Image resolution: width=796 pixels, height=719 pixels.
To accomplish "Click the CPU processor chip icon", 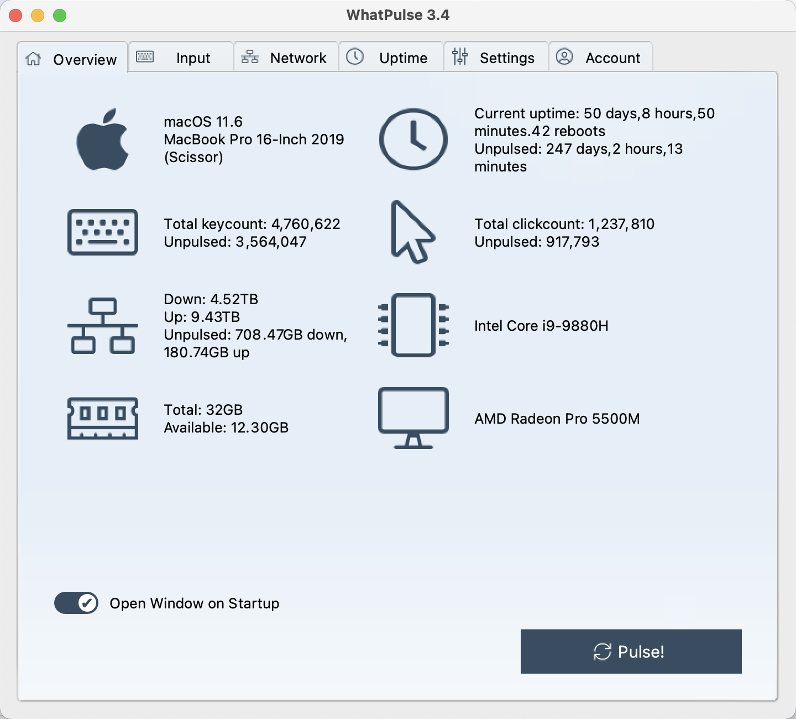I will click(x=413, y=325).
